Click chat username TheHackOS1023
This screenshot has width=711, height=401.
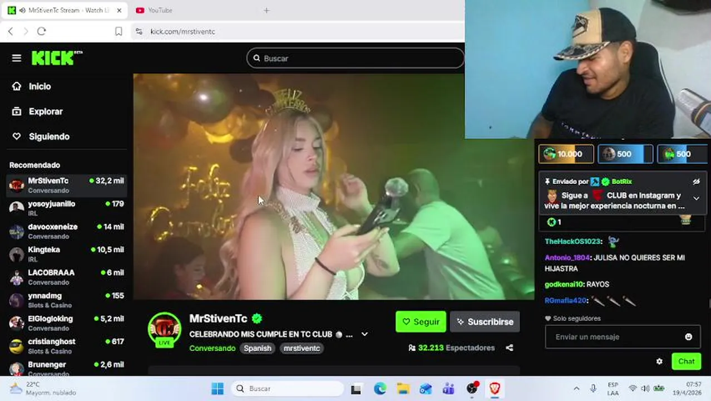(x=572, y=241)
